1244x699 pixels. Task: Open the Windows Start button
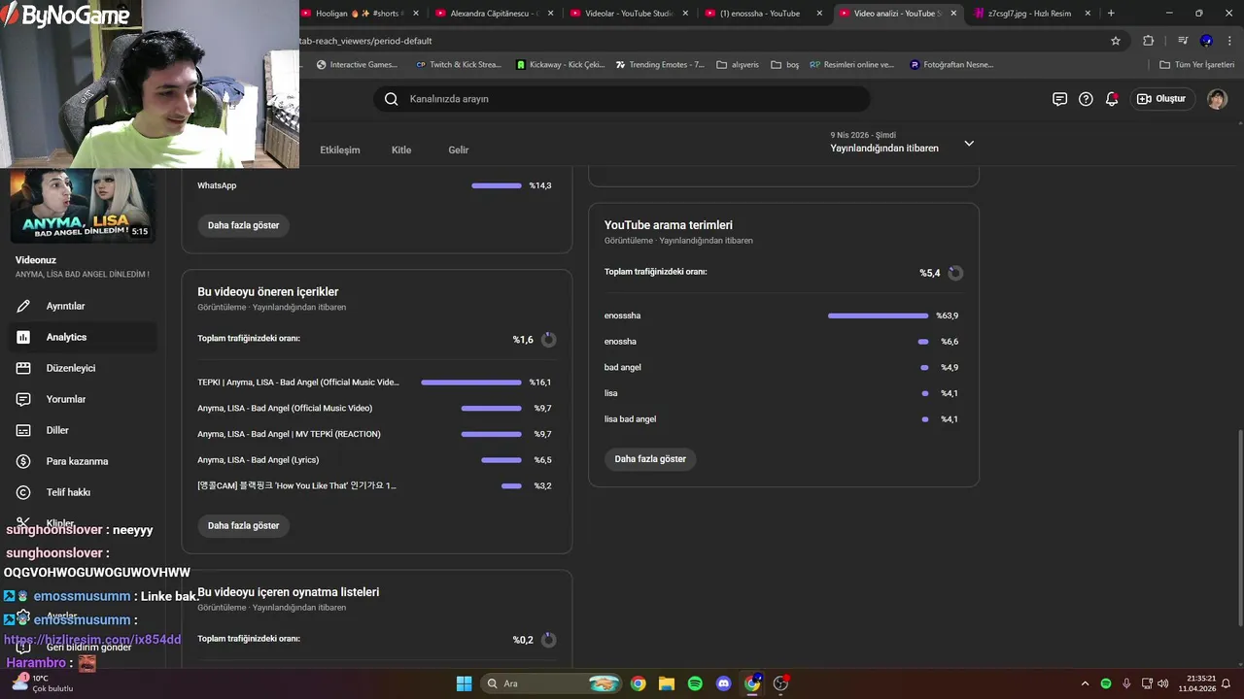click(x=464, y=683)
